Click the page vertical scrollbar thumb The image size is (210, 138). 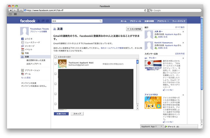202,53
